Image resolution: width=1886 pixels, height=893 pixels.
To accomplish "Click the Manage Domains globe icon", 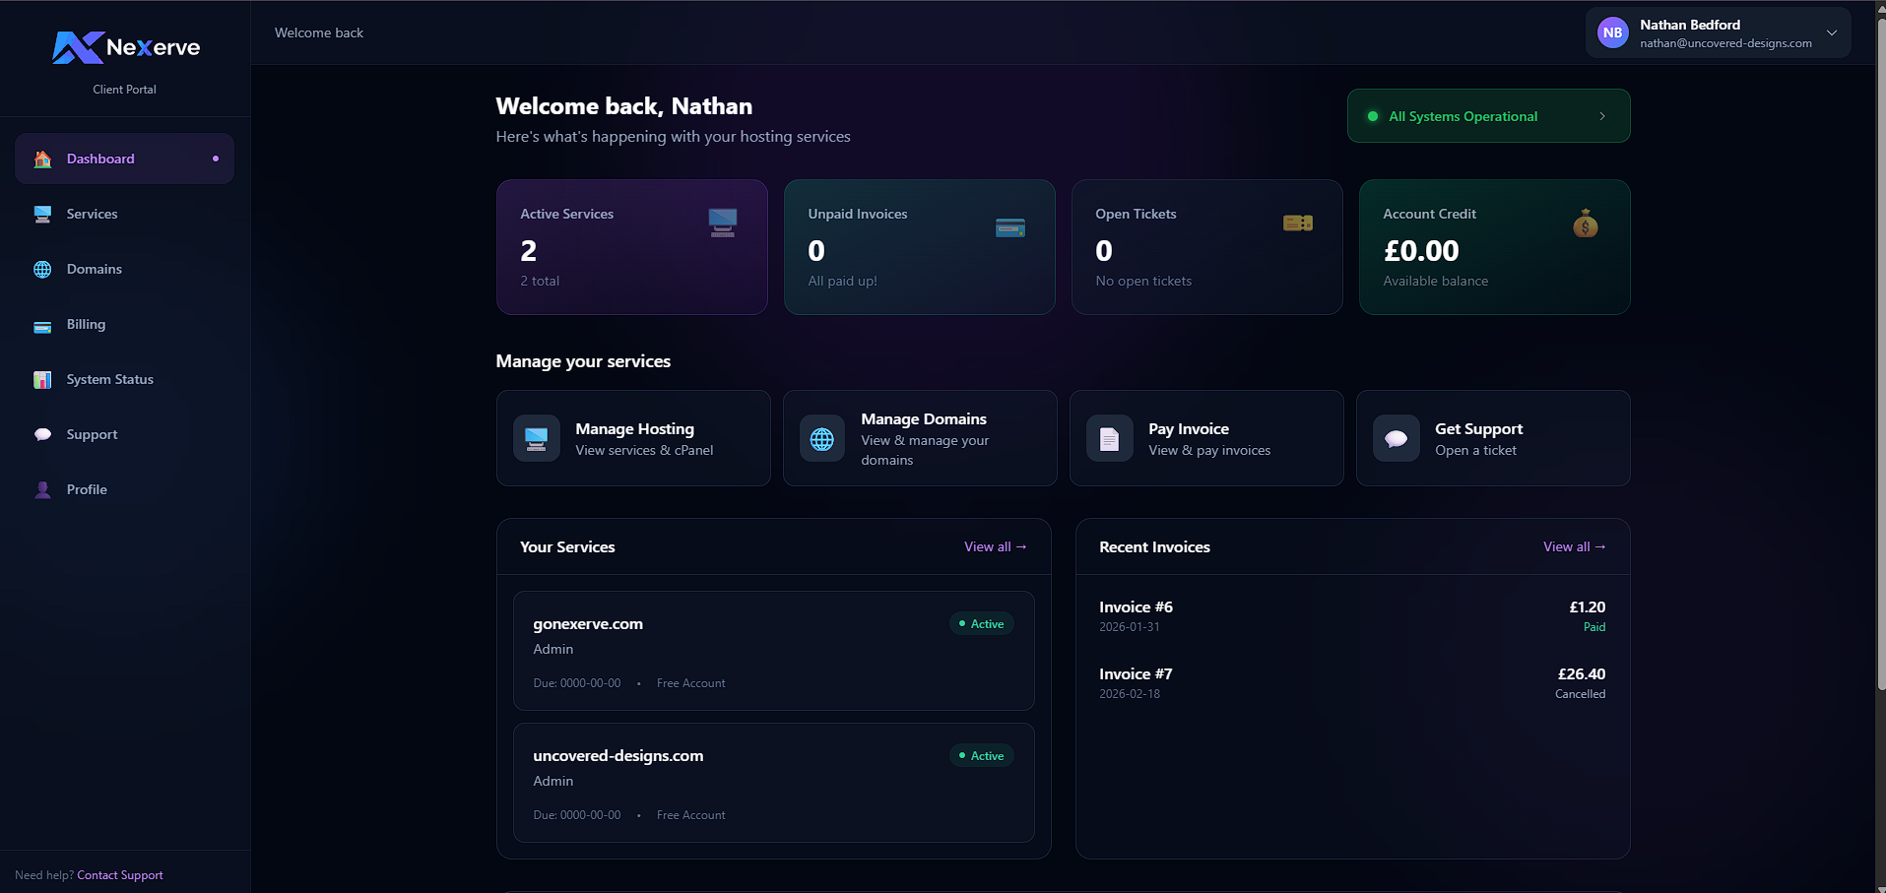I will (822, 439).
